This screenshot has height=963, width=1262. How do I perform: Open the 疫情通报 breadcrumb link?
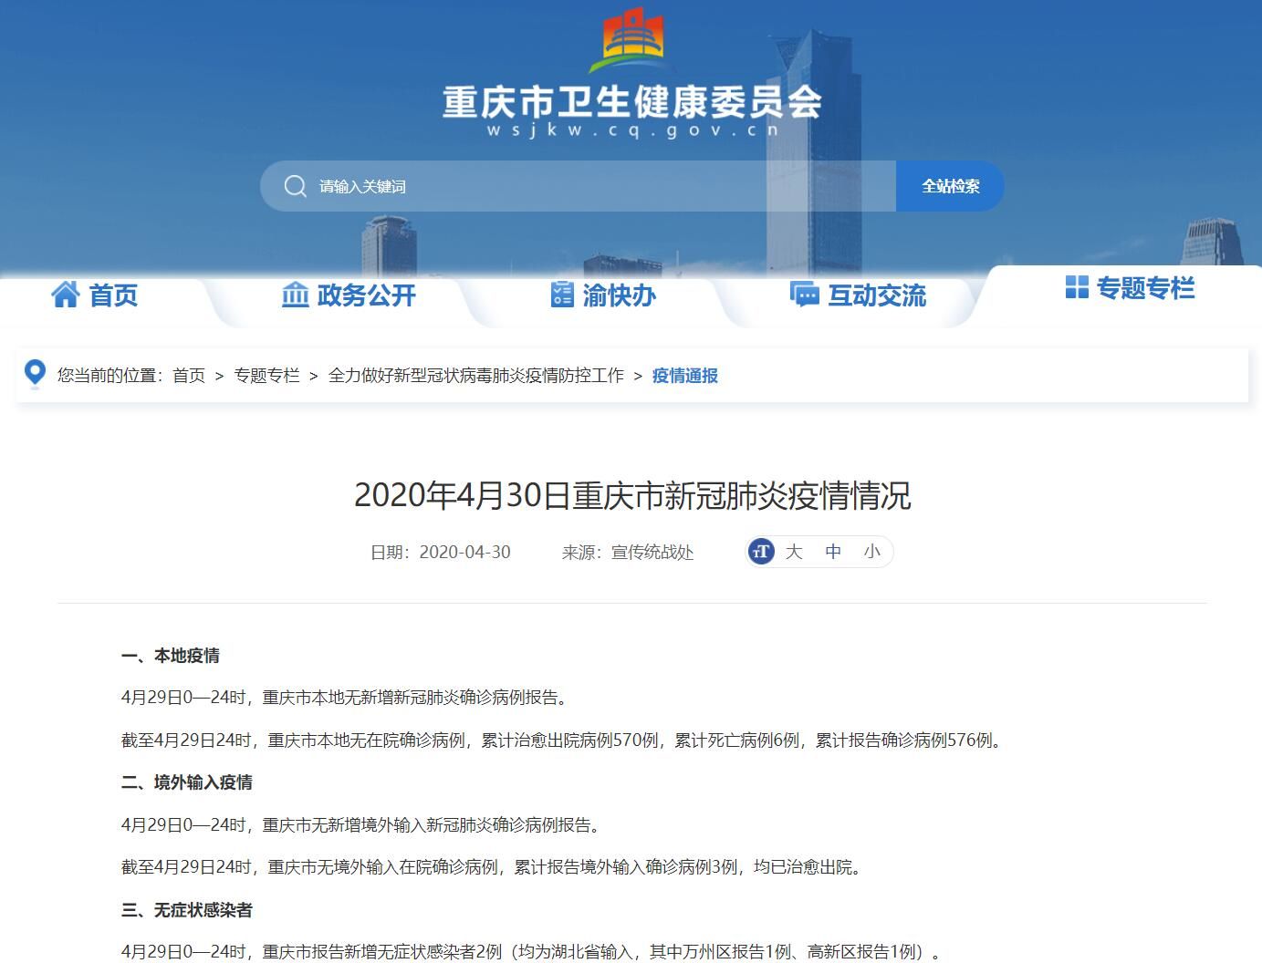tap(684, 376)
